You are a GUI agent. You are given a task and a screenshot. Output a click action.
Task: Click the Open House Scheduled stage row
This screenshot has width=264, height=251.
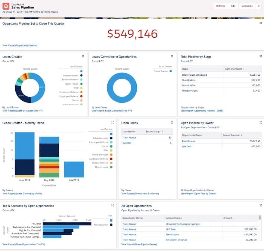pos(221,75)
